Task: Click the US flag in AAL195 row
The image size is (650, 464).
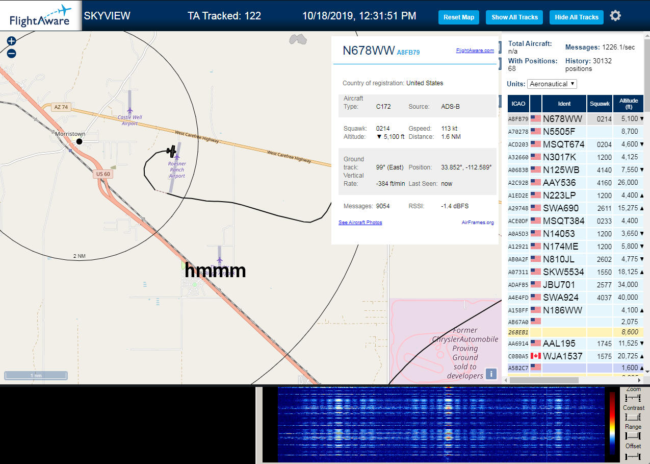Action: (535, 344)
